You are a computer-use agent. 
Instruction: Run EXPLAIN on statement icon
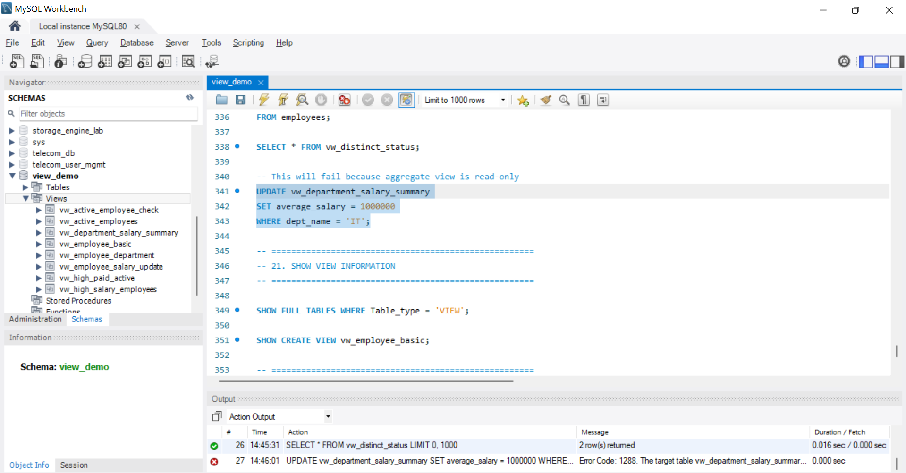(x=302, y=100)
